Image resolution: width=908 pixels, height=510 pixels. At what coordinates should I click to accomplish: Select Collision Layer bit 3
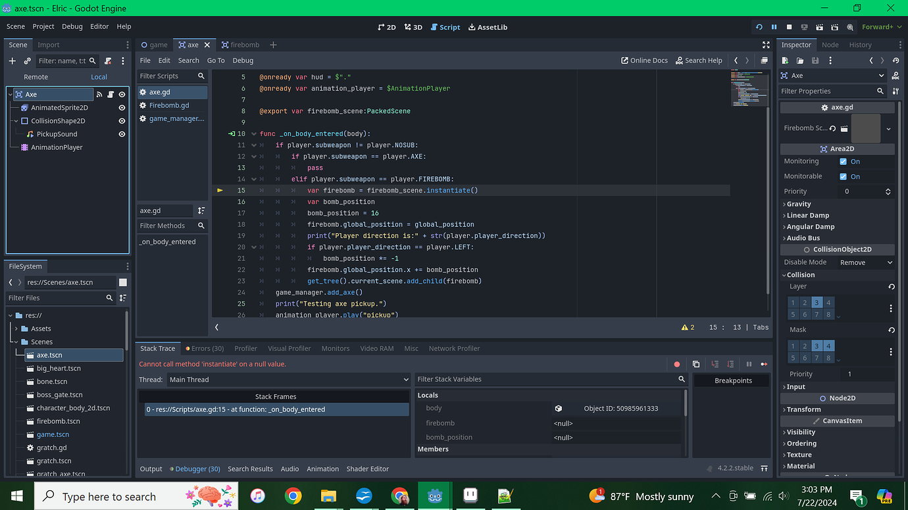[x=817, y=302]
